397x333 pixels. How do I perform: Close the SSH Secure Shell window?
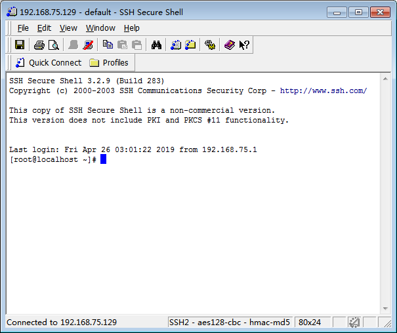(380, 12)
